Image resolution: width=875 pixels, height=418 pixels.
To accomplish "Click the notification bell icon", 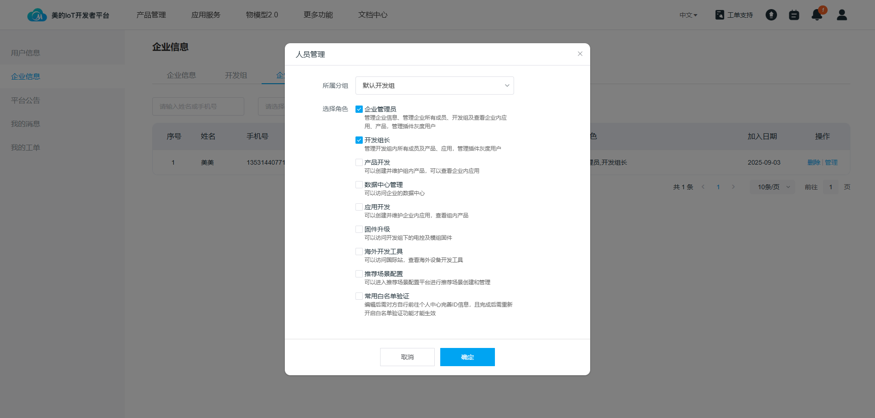I will tap(817, 15).
